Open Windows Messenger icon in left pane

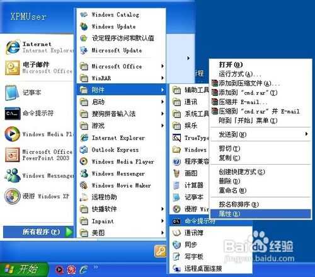coord(13,175)
